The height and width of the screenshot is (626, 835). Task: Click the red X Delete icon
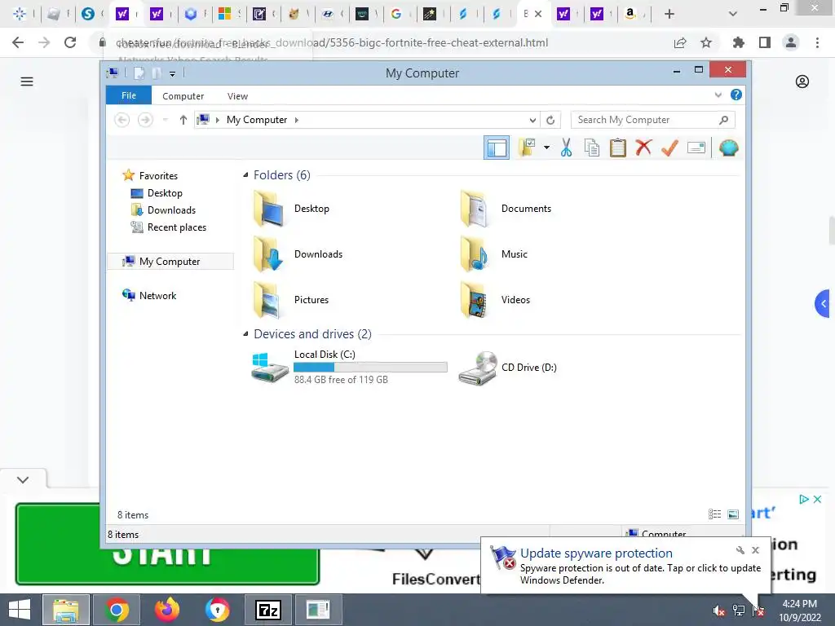pos(644,148)
